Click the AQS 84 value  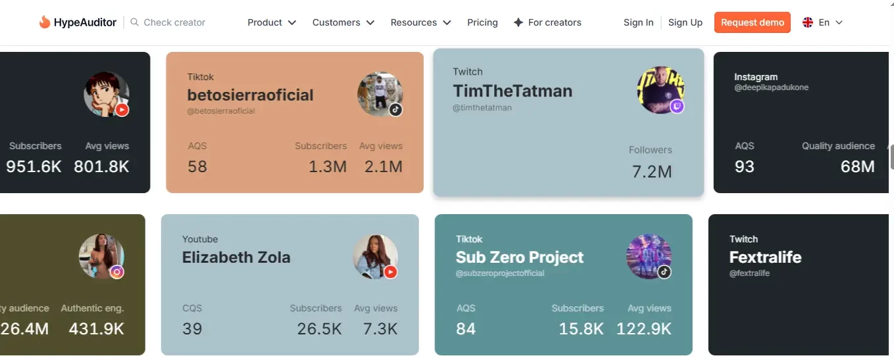[x=466, y=329]
